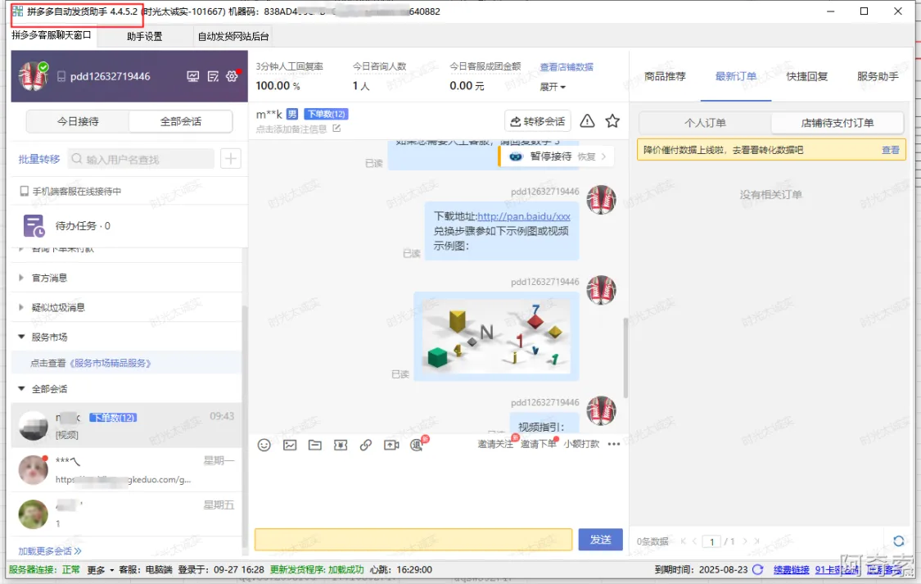Open the 服务助手 tab
The width and height of the screenshot is (921, 584).
pyautogui.click(x=878, y=76)
